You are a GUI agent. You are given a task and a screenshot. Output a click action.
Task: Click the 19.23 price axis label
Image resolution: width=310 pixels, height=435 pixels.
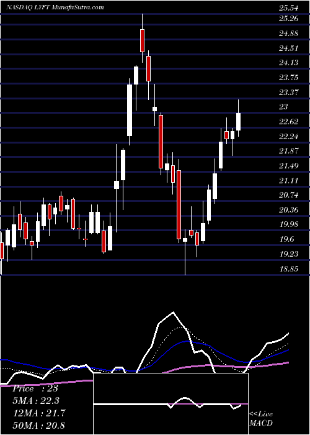289,254
